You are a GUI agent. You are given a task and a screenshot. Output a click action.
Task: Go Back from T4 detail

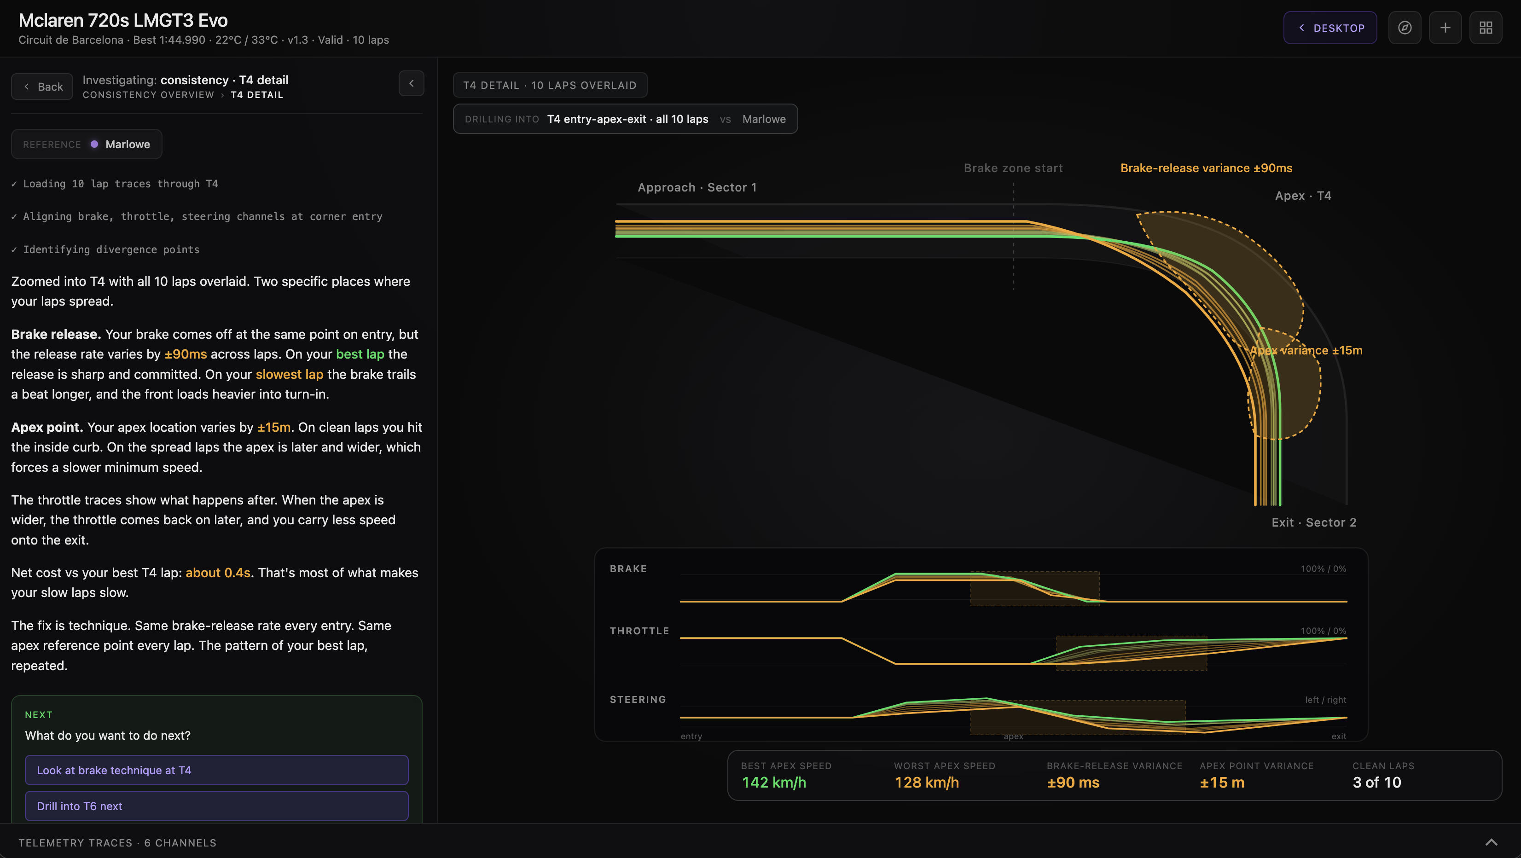pyautogui.click(x=42, y=87)
